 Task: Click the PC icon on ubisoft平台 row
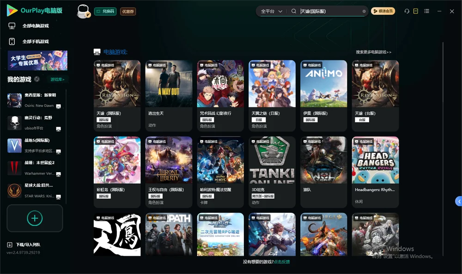[58, 129]
